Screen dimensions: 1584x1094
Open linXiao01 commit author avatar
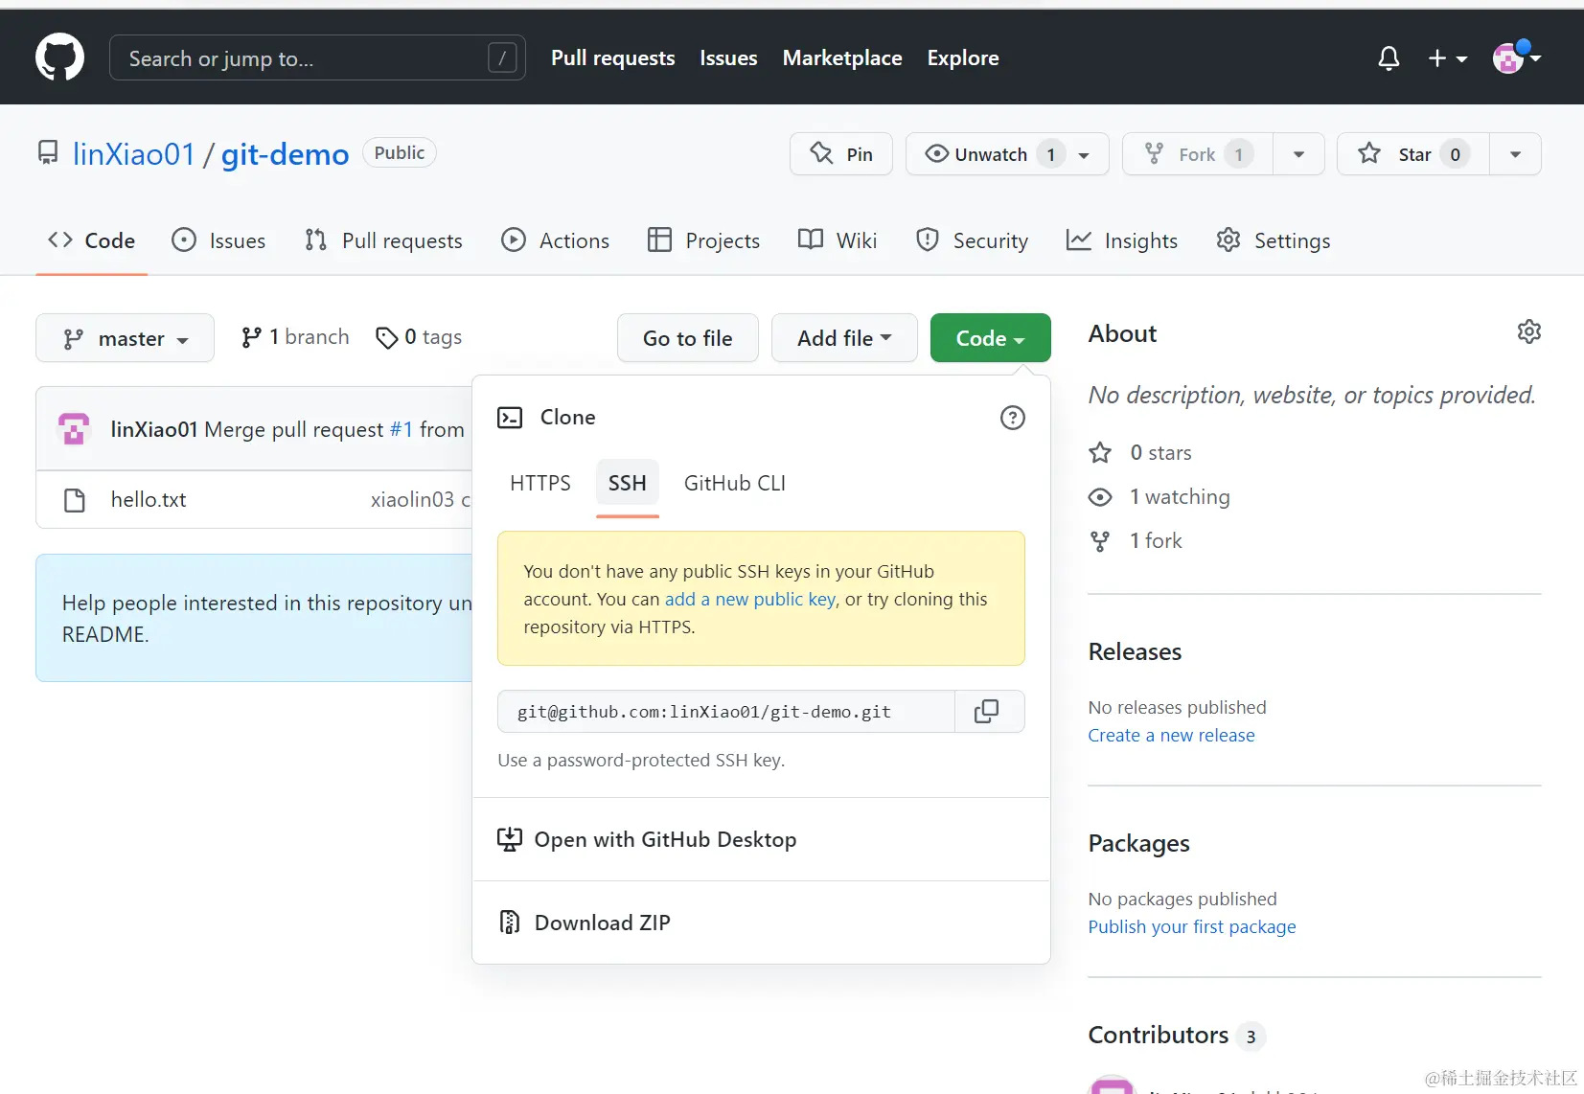[x=74, y=429]
